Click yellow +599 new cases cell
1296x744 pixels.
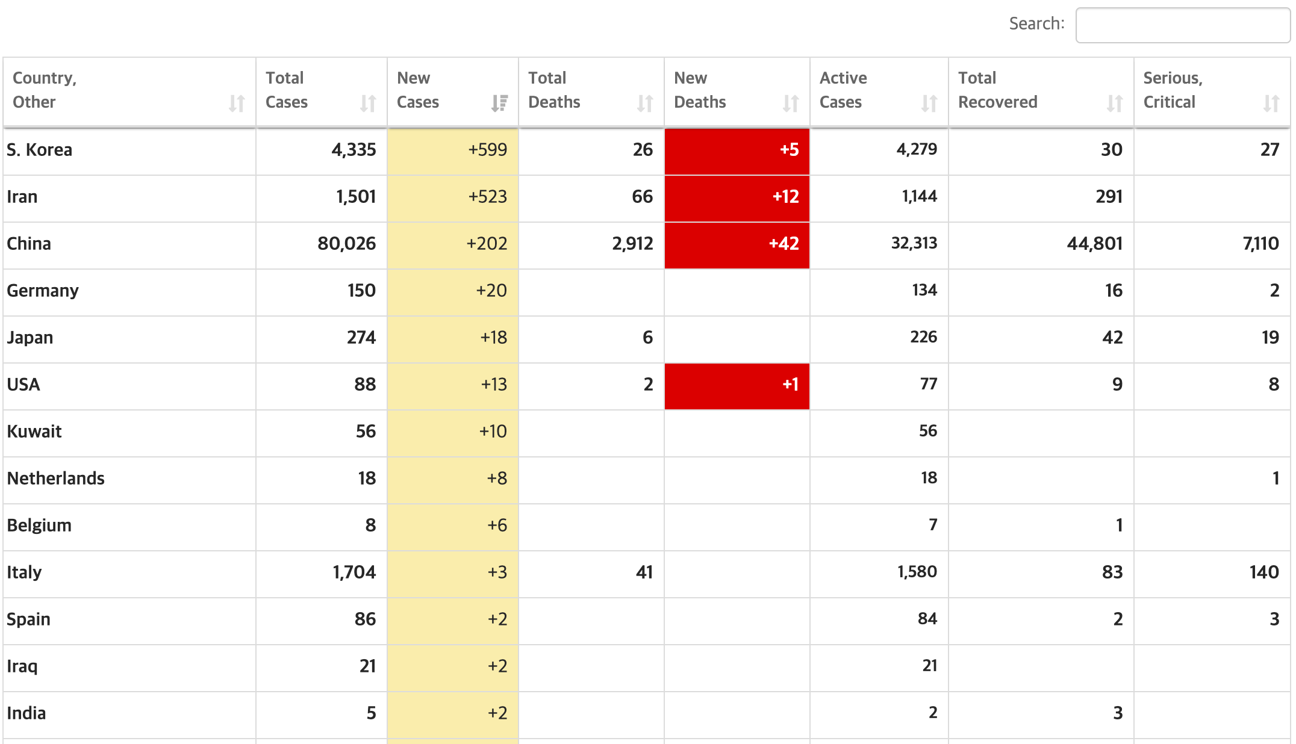click(453, 150)
